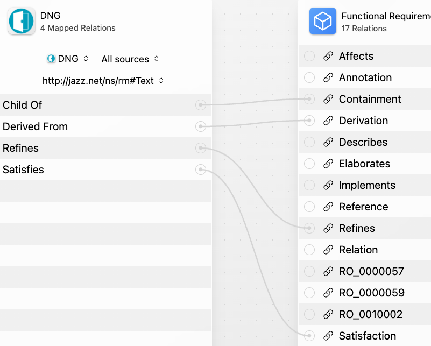Click the DNG door app icon
The height and width of the screenshot is (346, 431).
(x=22, y=21)
